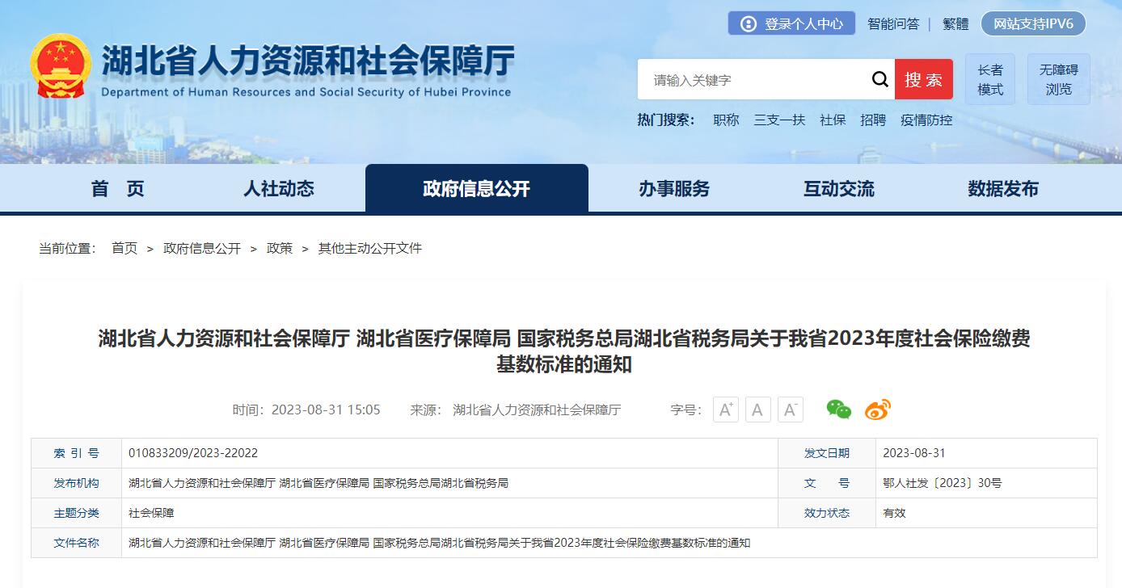Click the national emblem logo
Viewport: 1122px width, 588px height.
[61, 65]
